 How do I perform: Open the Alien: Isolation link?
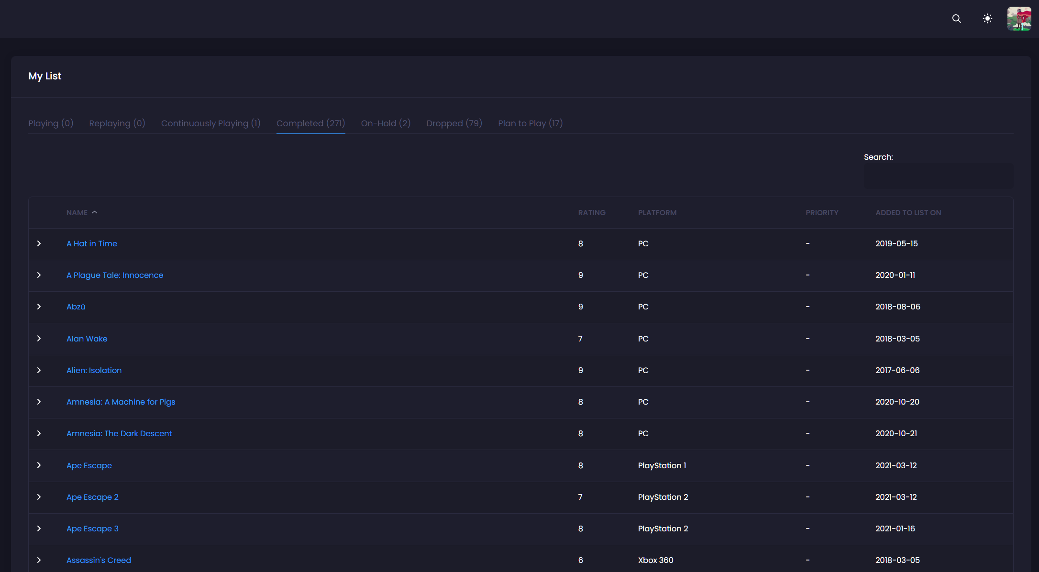tap(94, 370)
